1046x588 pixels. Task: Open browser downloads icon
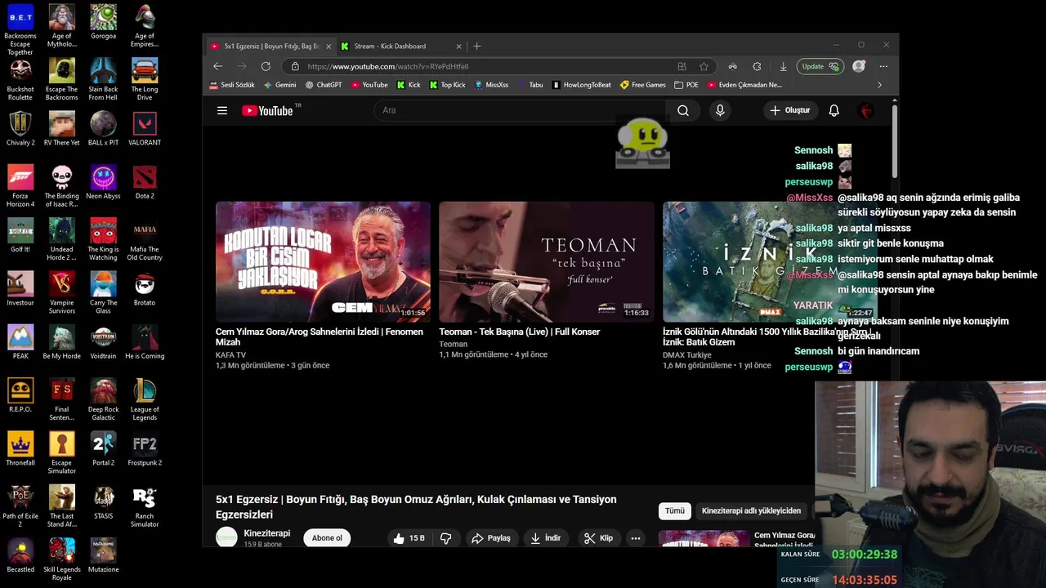[783, 66]
